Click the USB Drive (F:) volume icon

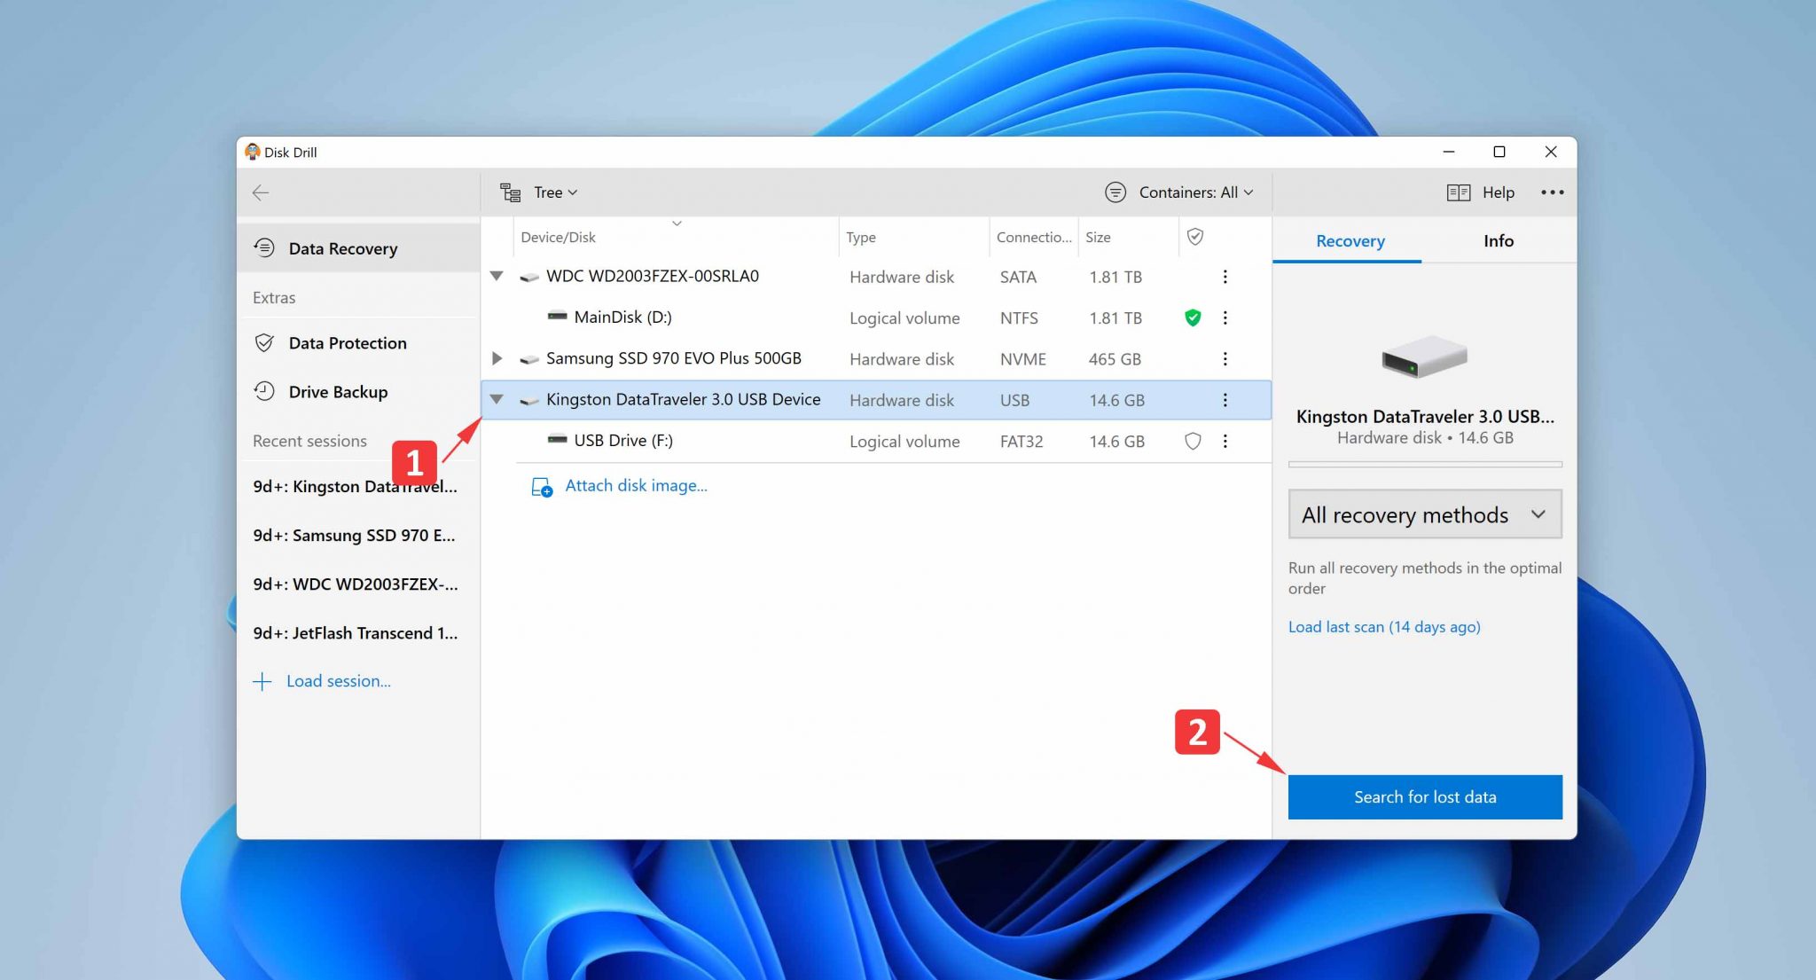pyautogui.click(x=557, y=439)
